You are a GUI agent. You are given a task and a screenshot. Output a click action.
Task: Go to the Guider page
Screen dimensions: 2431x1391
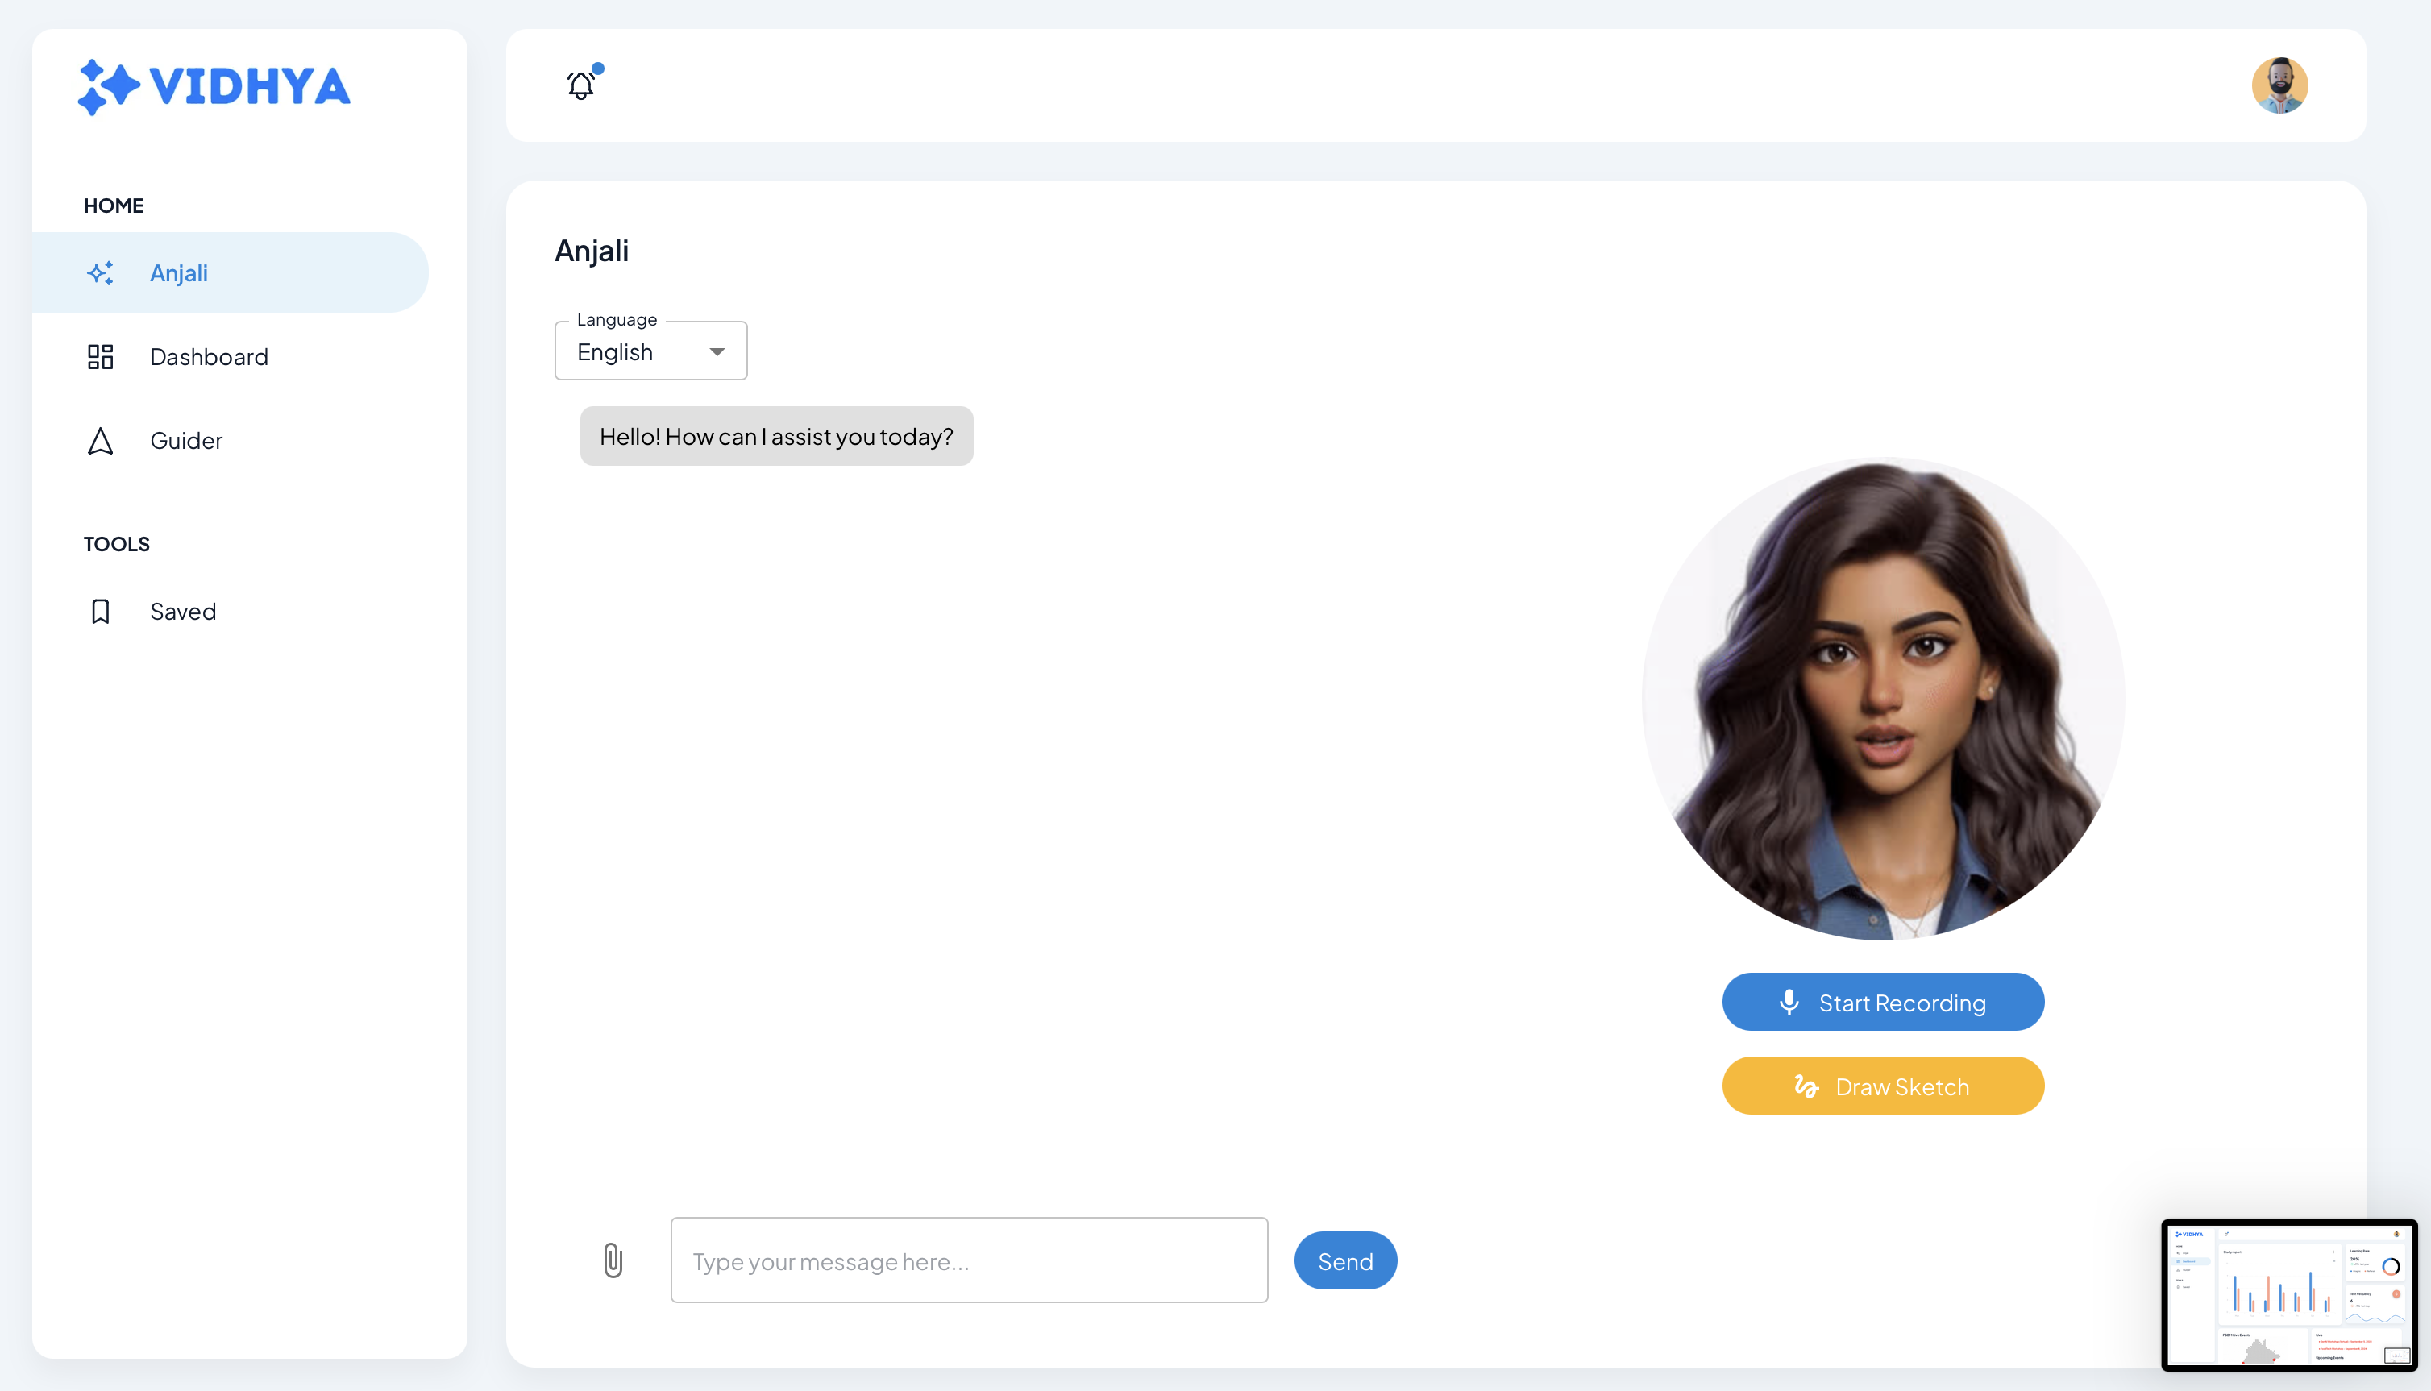point(185,440)
